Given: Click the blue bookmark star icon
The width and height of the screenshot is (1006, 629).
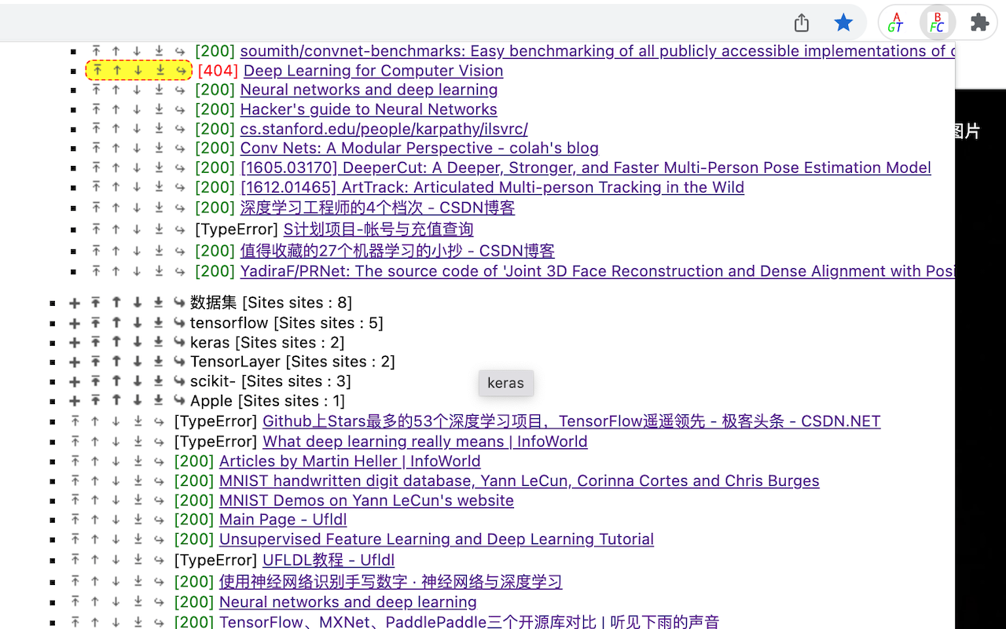Looking at the screenshot, I should tap(843, 23).
